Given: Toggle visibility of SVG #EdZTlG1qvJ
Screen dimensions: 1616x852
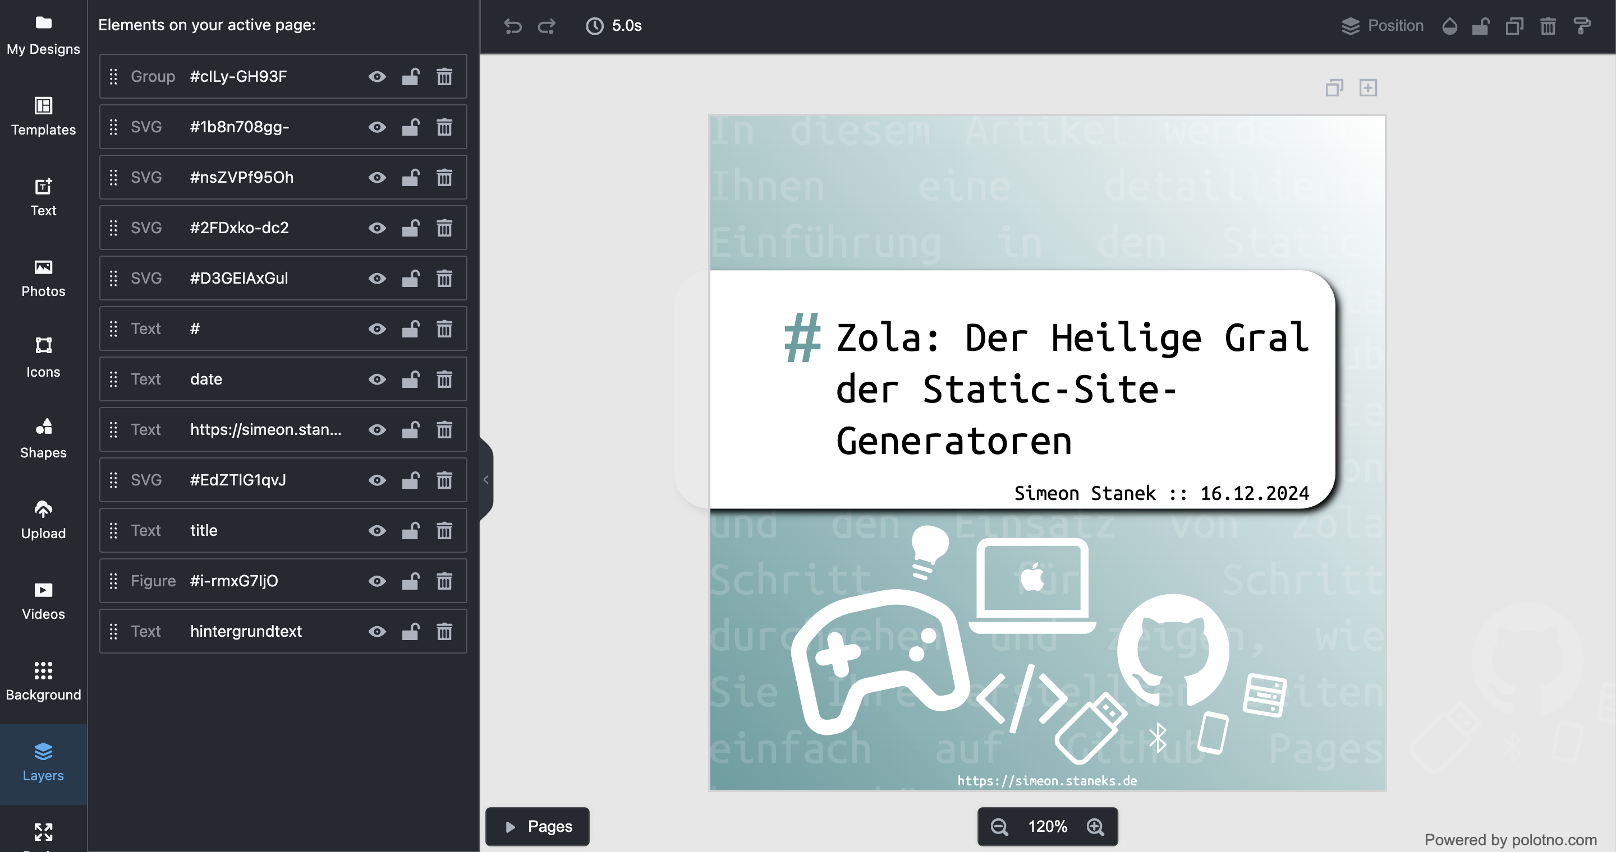Looking at the screenshot, I should pyautogui.click(x=377, y=480).
